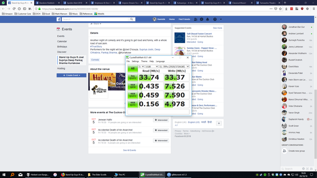
Task: Click the comment field in CrystalDiskMark
Action: [x=158, y=112]
